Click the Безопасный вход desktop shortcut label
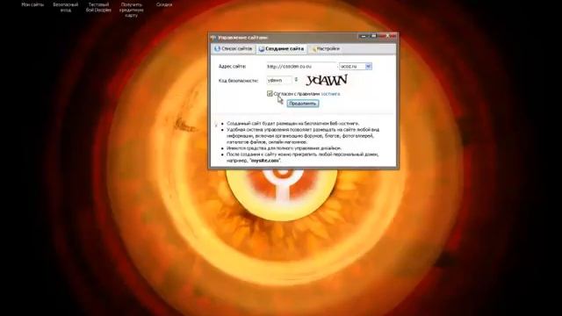Image resolution: width=562 pixels, height=316 pixels. pyautogui.click(x=66, y=8)
